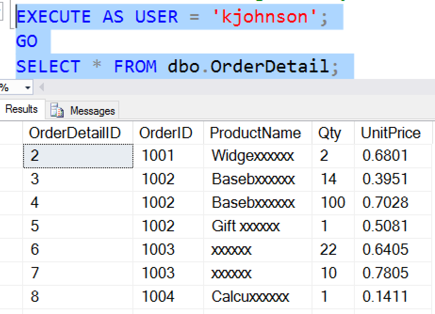Open the Results tab
This screenshot has width=435, height=314.
click(22, 109)
